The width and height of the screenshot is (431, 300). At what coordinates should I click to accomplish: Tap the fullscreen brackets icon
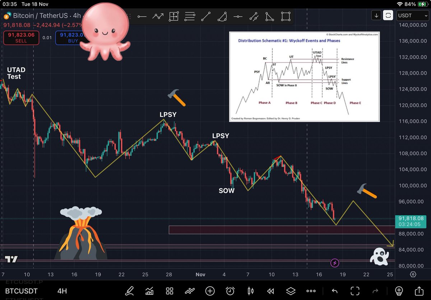(355, 291)
